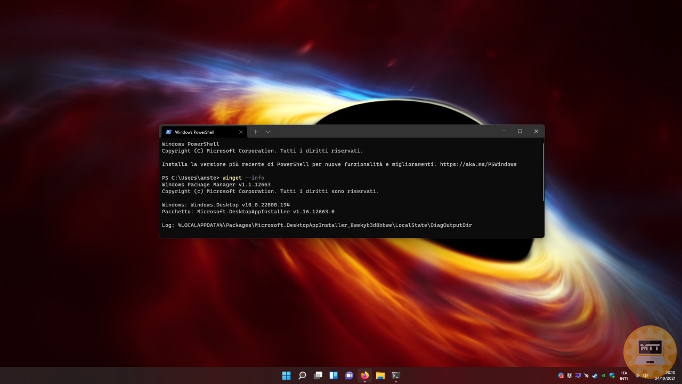Screen dimensions: 682x384
Task: Click 'Windows Package Manager v1.1.12663' line
Action: coord(216,185)
